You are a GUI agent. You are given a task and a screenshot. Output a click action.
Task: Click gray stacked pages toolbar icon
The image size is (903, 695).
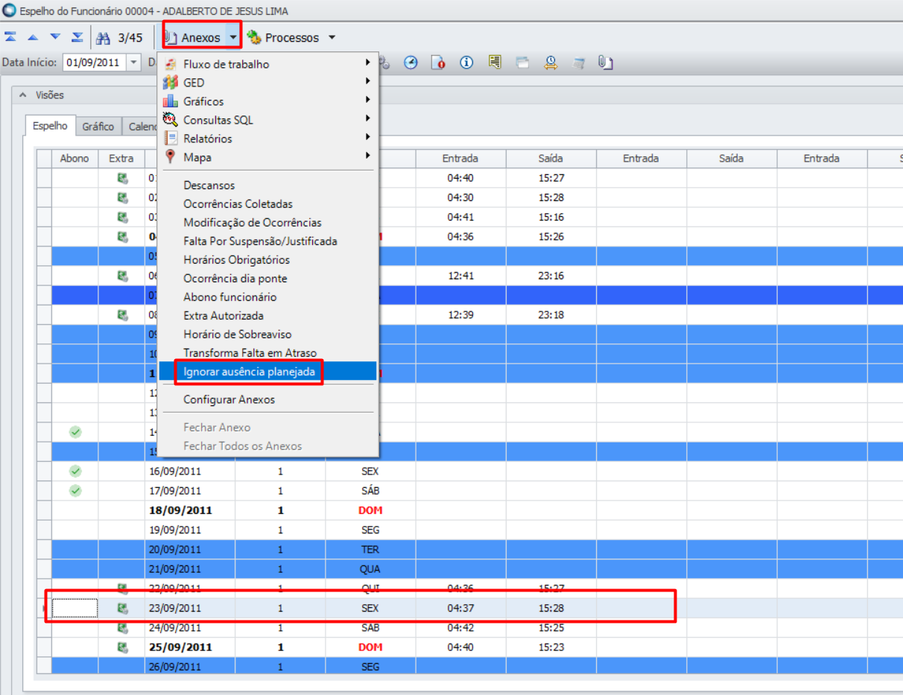[578, 63]
